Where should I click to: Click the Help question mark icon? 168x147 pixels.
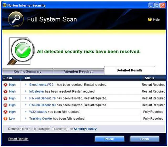[x=150, y=19]
